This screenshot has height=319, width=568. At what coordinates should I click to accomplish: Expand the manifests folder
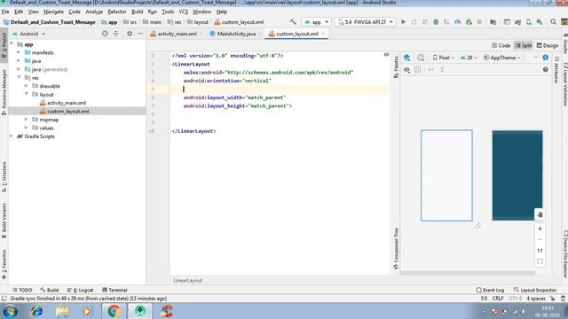(19, 52)
